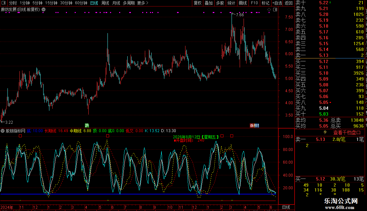Click the panel layout icon at top-left
The height and width of the screenshot is (211, 367).
4,3
